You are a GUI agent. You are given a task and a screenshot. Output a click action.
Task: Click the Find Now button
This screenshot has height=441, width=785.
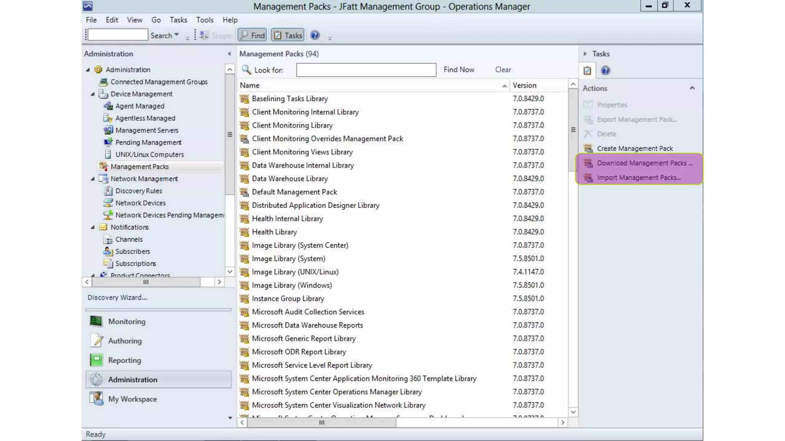[x=459, y=70]
